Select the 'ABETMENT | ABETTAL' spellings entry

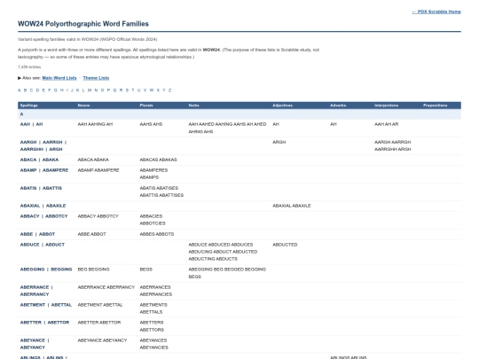46,305
